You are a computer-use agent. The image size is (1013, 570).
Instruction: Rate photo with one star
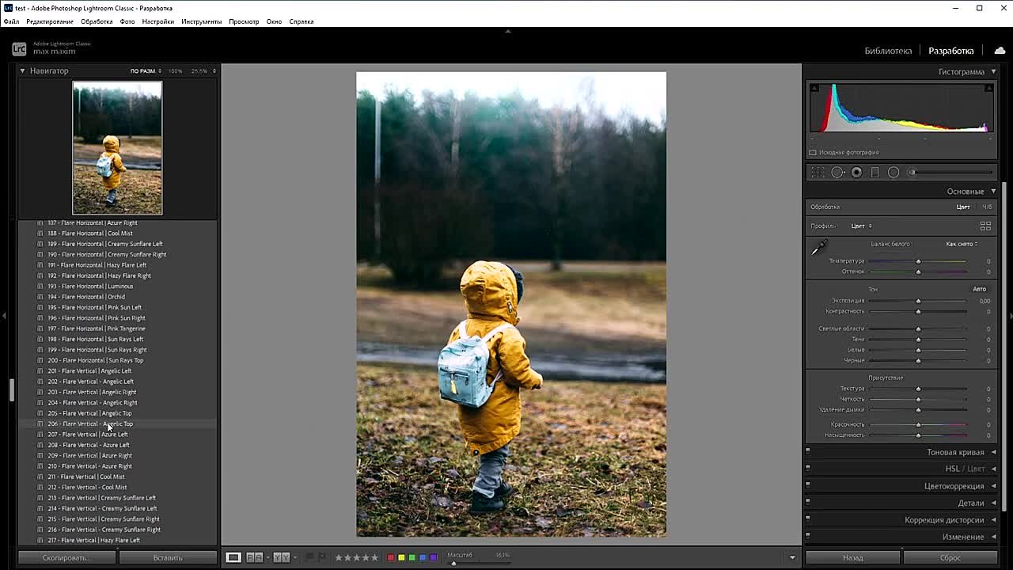coord(339,557)
